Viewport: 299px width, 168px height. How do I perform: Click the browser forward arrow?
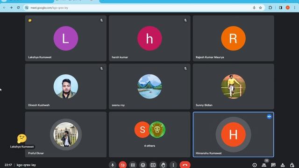tap(11, 7)
